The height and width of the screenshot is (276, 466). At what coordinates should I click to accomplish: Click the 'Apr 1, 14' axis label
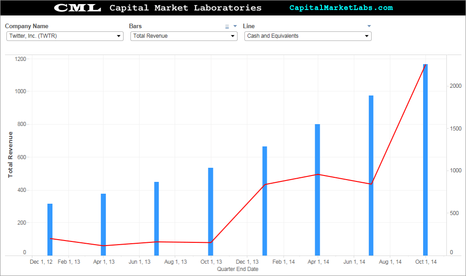[x=318, y=262]
